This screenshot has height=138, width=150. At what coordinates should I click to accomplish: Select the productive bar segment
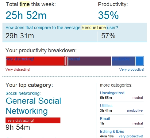click(123, 61)
